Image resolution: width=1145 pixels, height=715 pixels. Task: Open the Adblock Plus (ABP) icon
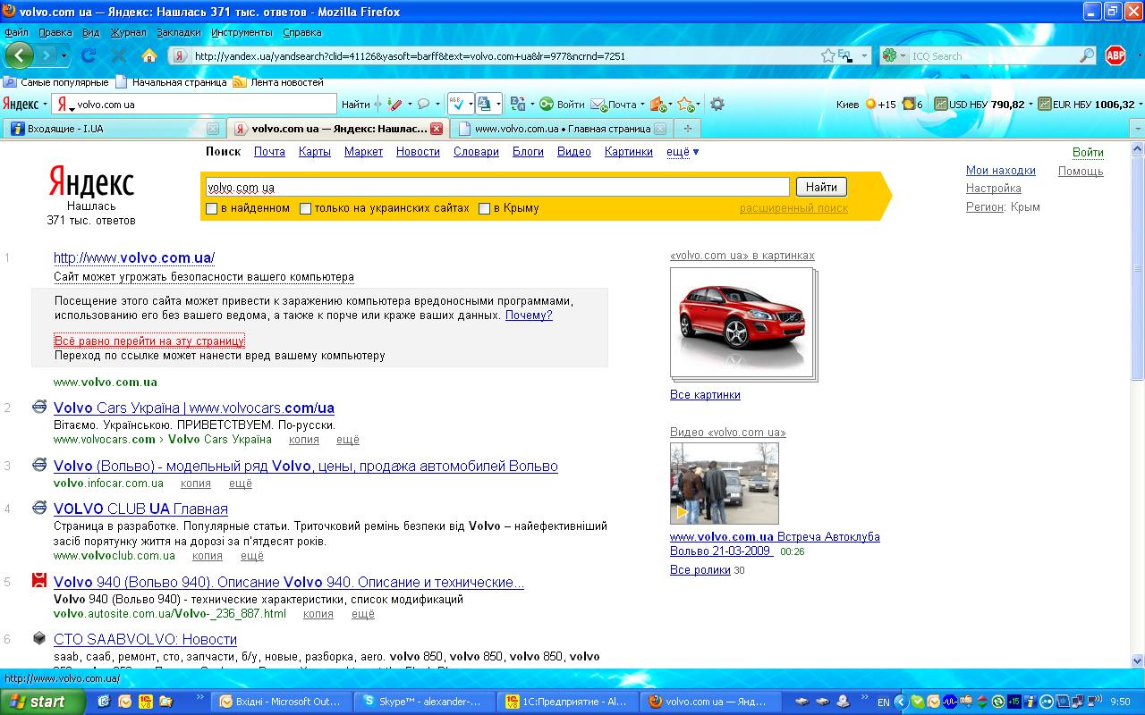click(1115, 55)
